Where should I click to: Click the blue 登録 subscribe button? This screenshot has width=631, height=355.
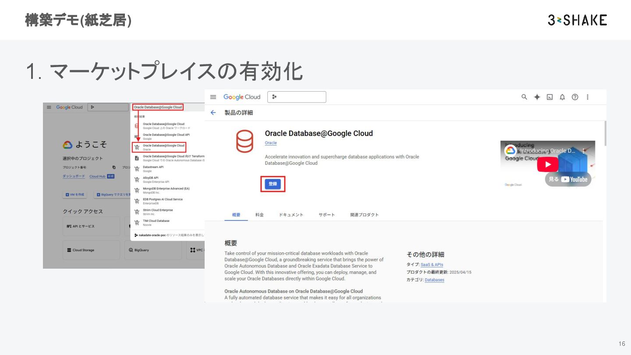coord(273,184)
